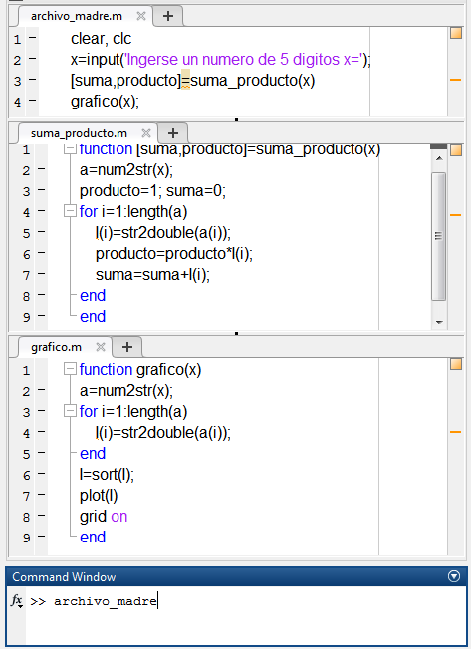471x649 pixels.
Task: Collapse the for loop in suma_producto.m
Action: coord(70,211)
